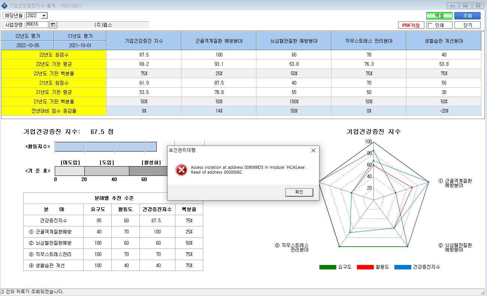
Task: Click the red 활동도 legend swatch
Action: point(365,267)
